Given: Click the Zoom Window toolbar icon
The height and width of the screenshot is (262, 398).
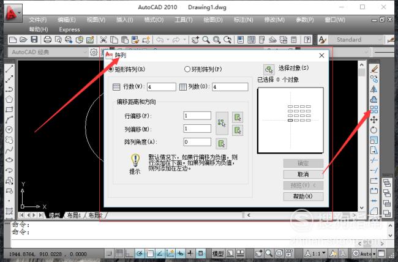Looking at the screenshot, I should (x=217, y=40).
